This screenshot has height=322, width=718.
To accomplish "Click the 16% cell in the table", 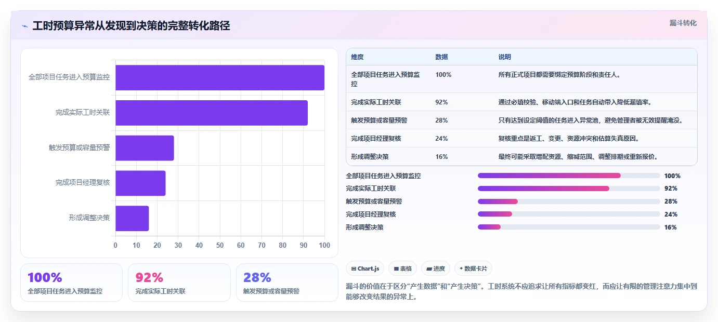I will click(x=441, y=157).
